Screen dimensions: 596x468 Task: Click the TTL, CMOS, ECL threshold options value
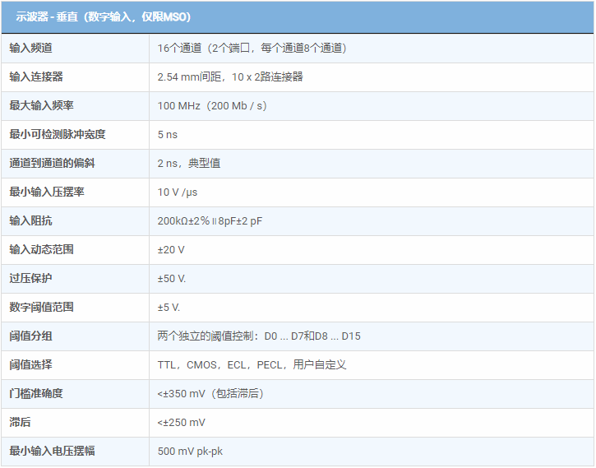click(x=252, y=364)
